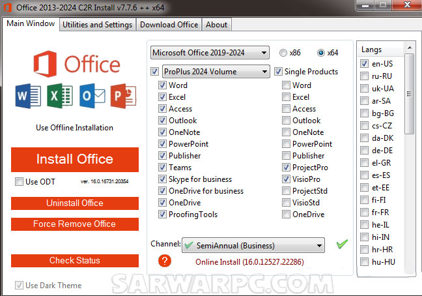Uncheck the VisioPro checkbox
The height and width of the screenshot is (296, 422).
coord(286,179)
